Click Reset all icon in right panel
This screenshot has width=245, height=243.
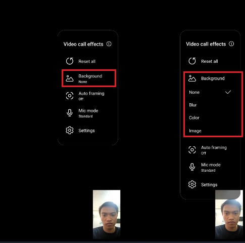[x=192, y=61]
